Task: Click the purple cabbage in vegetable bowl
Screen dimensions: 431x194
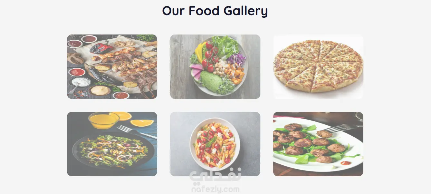Action: [x=237, y=59]
